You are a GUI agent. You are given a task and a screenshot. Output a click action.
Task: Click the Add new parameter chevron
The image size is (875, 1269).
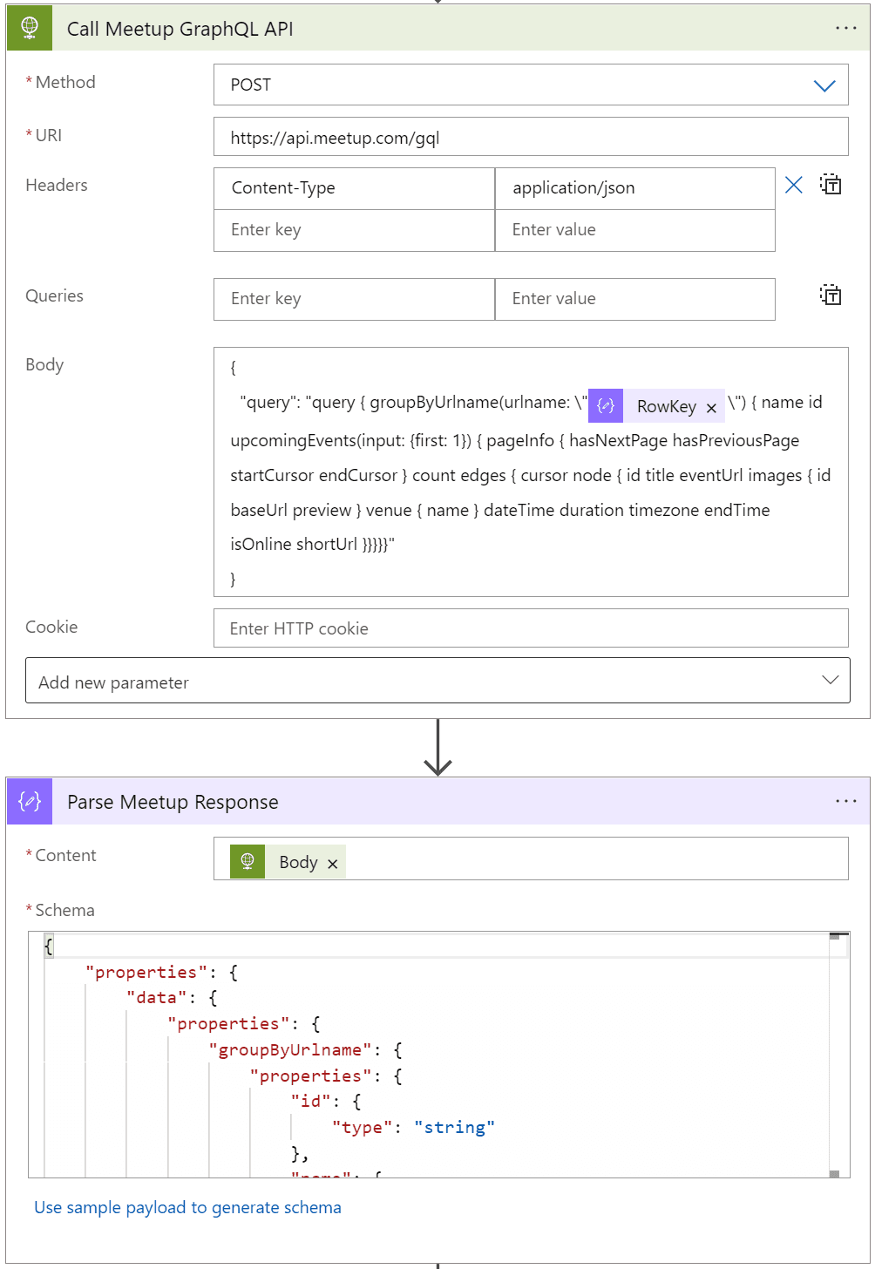pos(830,680)
